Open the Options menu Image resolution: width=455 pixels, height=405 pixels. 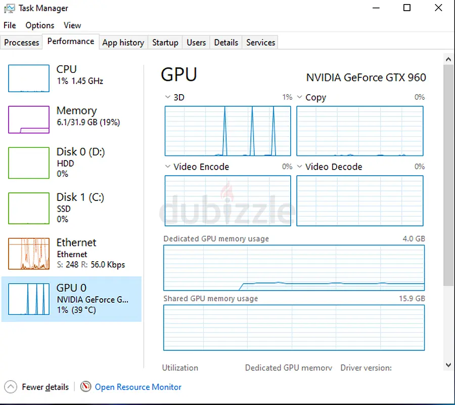pyautogui.click(x=40, y=25)
